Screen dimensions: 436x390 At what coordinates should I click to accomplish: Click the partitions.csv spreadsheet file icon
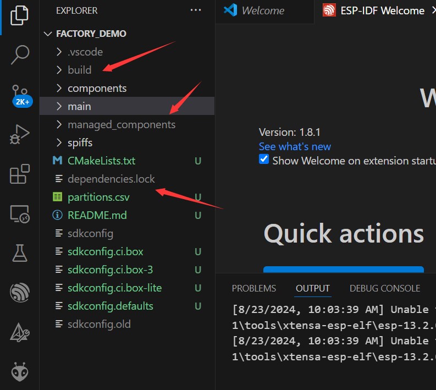(x=58, y=197)
